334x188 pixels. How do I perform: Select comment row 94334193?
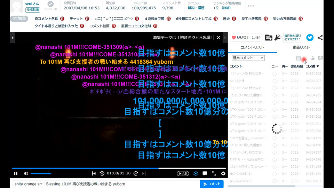276,181
